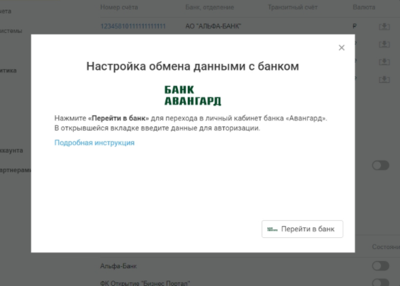Click download icon in АО "АЛЬФА-БАНК" row
The height and width of the screenshot is (286, 400).
(384, 26)
